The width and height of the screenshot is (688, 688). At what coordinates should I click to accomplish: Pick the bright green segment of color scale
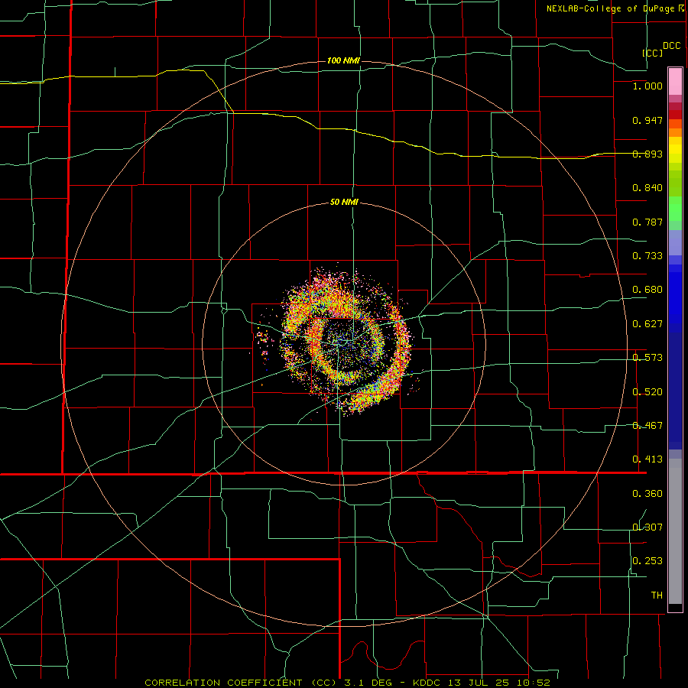pos(675,209)
